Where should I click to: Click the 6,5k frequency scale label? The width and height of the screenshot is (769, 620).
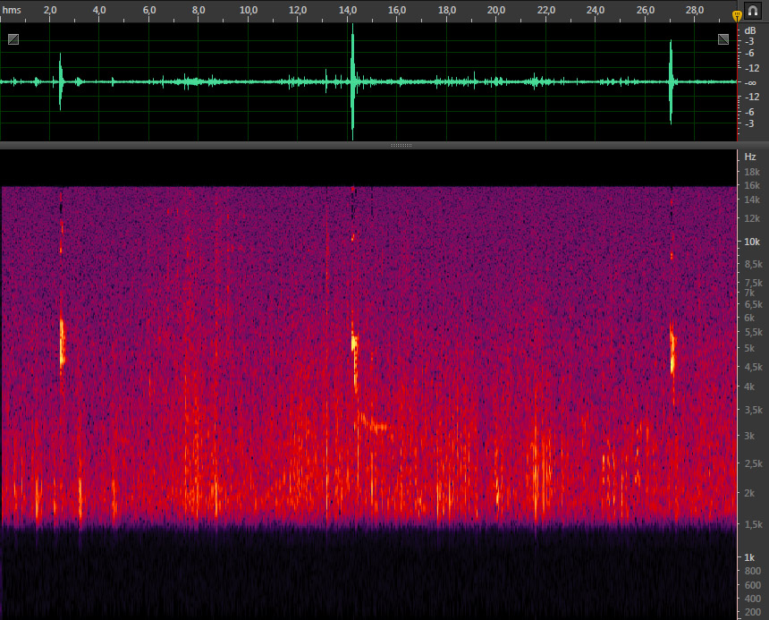coord(753,304)
